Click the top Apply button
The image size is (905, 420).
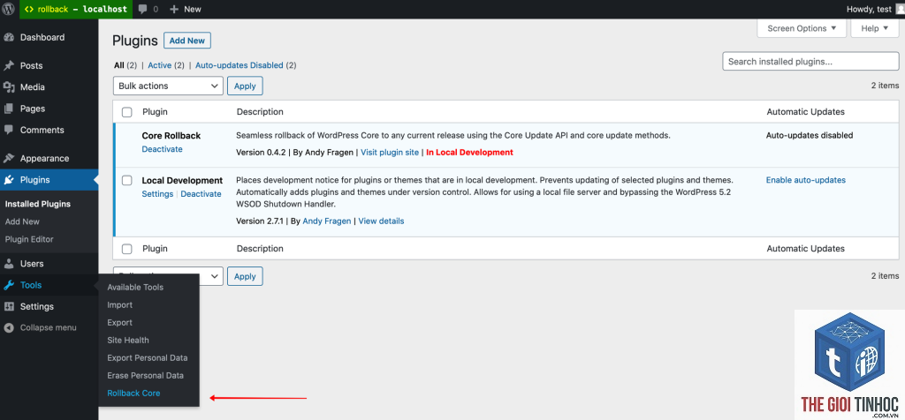pyautogui.click(x=245, y=86)
